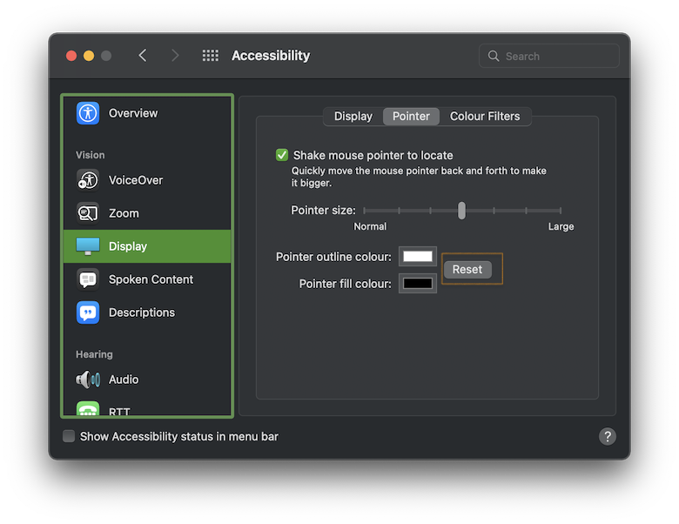The image size is (679, 524).
Task: Click the Audio speaker icon in sidebar
Action: [88, 380]
